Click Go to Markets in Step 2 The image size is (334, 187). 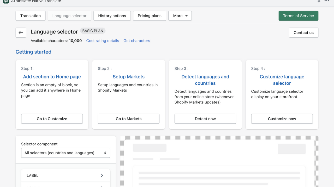pos(128,119)
